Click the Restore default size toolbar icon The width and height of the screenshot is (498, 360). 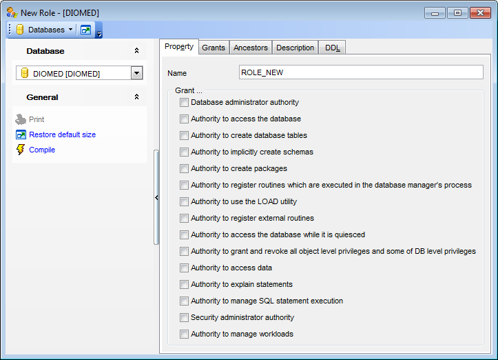click(85, 30)
